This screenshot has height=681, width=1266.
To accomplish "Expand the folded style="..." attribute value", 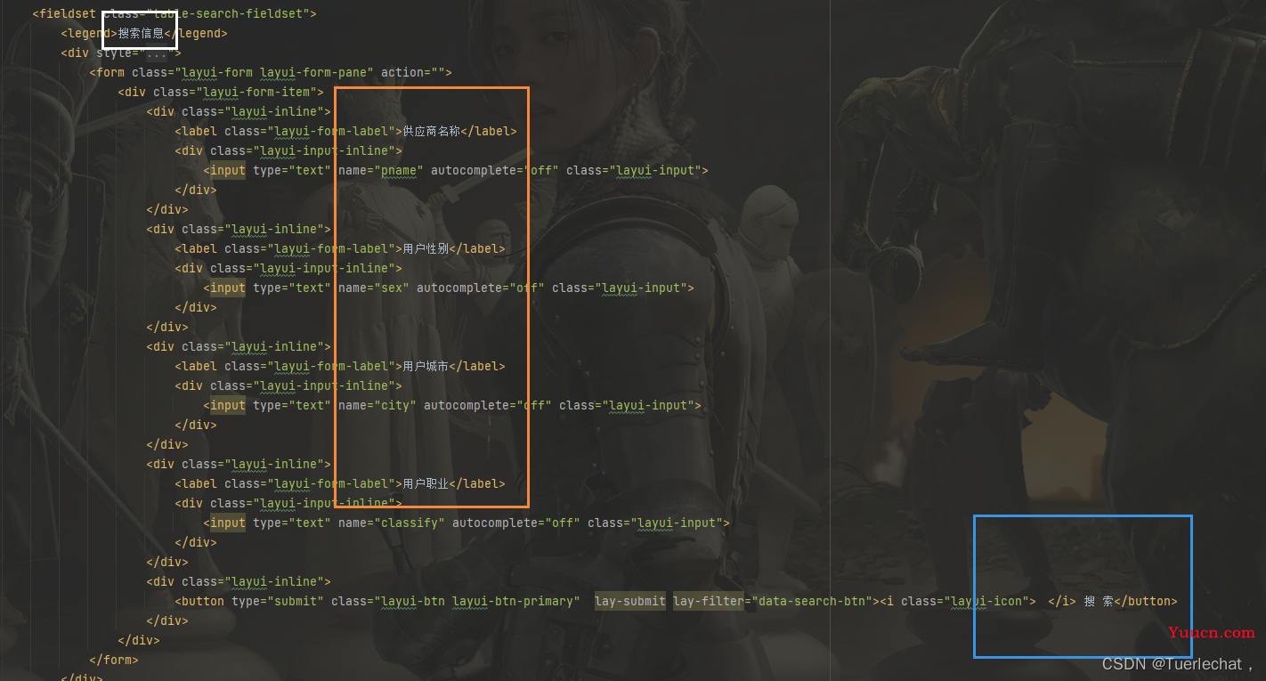I will [x=156, y=53].
